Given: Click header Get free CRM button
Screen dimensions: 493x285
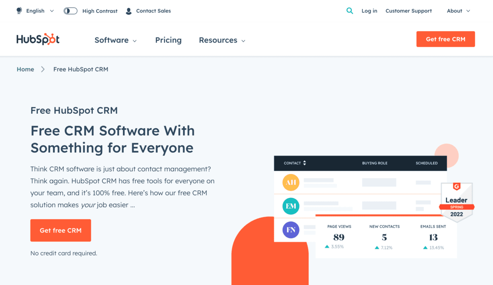Looking at the screenshot, I should click(x=446, y=39).
